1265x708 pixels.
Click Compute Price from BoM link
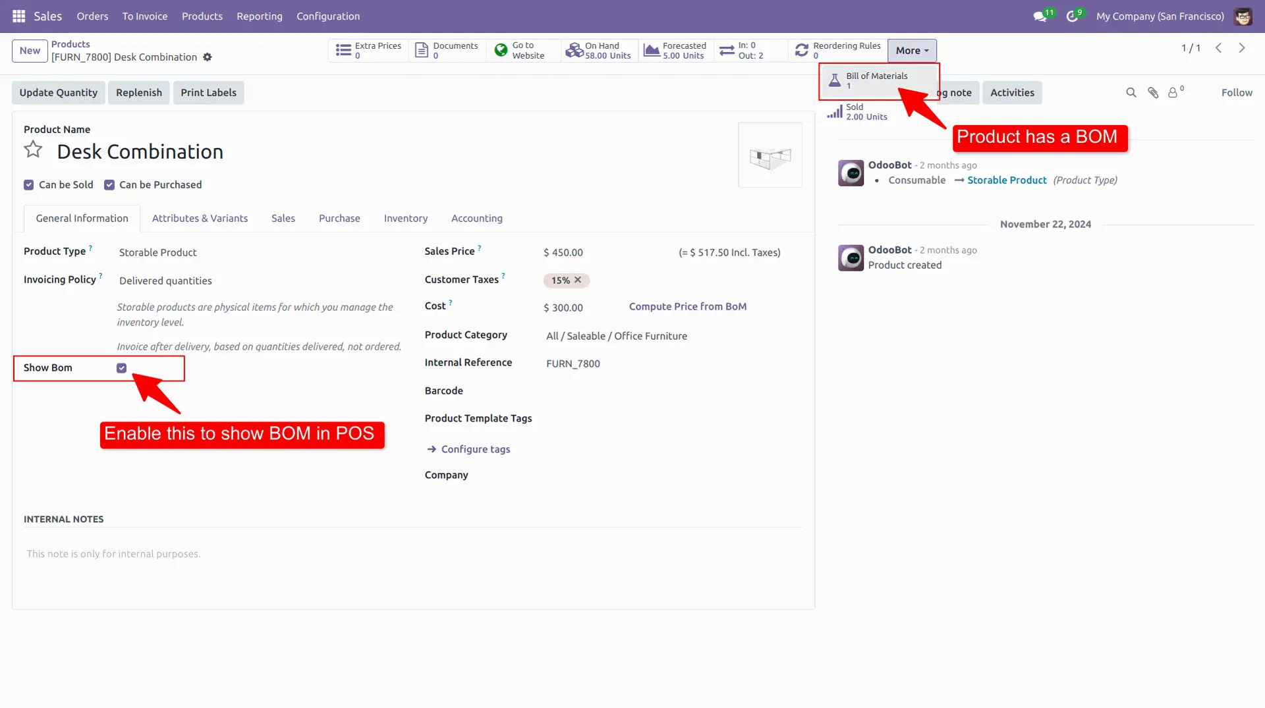687,307
